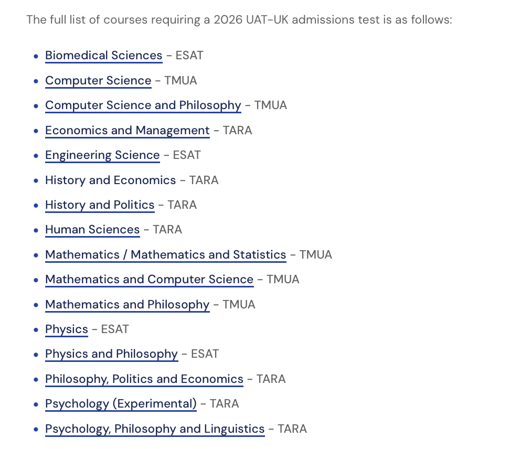
Task: Follow the Physics and Philosophy link
Action: pyautogui.click(x=112, y=354)
